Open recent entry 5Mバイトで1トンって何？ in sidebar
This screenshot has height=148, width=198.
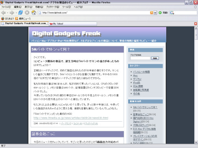click(x=145, y=107)
